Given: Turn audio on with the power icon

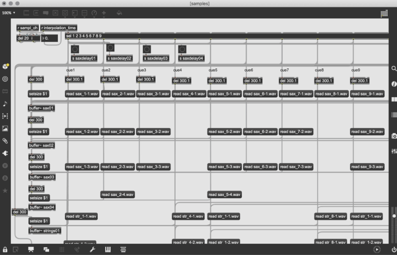Looking at the screenshot, I should pyautogui.click(x=394, y=250).
